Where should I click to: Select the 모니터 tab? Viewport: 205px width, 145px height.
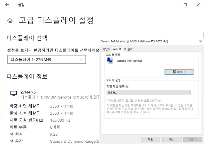tap(117, 49)
